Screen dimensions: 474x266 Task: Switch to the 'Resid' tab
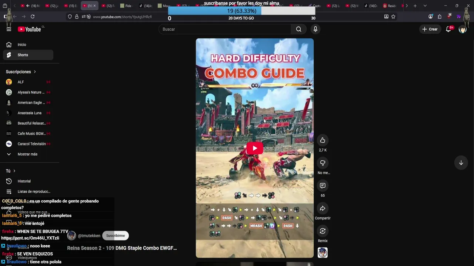(390, 6)
